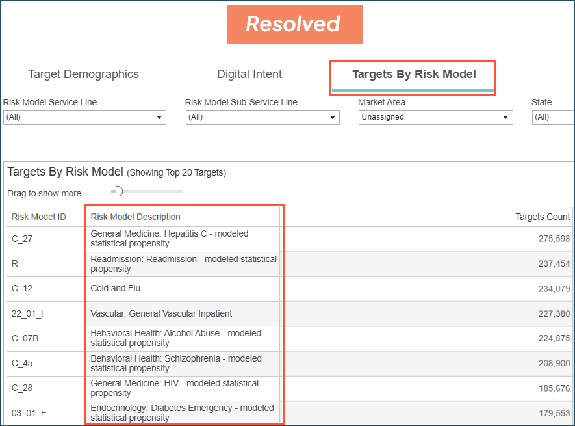The width and height of the screenshot is (575, 426).
Task: Sort by the Targets Count column header
Action: tap(543, 216)
